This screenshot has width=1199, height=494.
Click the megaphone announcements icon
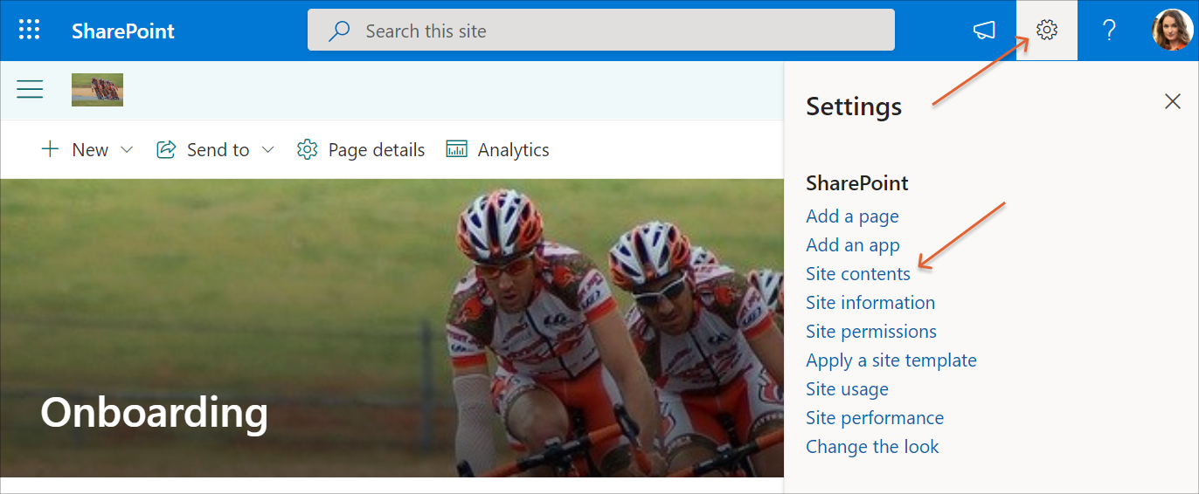pyautogui.click(x=984, y=31)
